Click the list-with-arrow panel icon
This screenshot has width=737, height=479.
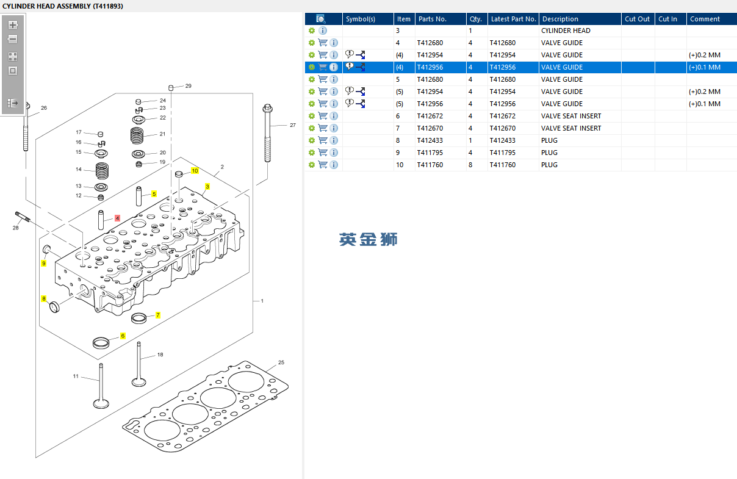pos(12,103)
